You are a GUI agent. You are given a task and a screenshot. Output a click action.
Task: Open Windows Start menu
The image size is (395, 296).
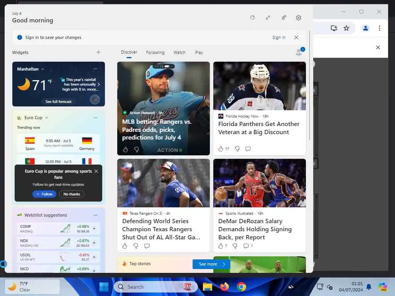tap(104, 287)
